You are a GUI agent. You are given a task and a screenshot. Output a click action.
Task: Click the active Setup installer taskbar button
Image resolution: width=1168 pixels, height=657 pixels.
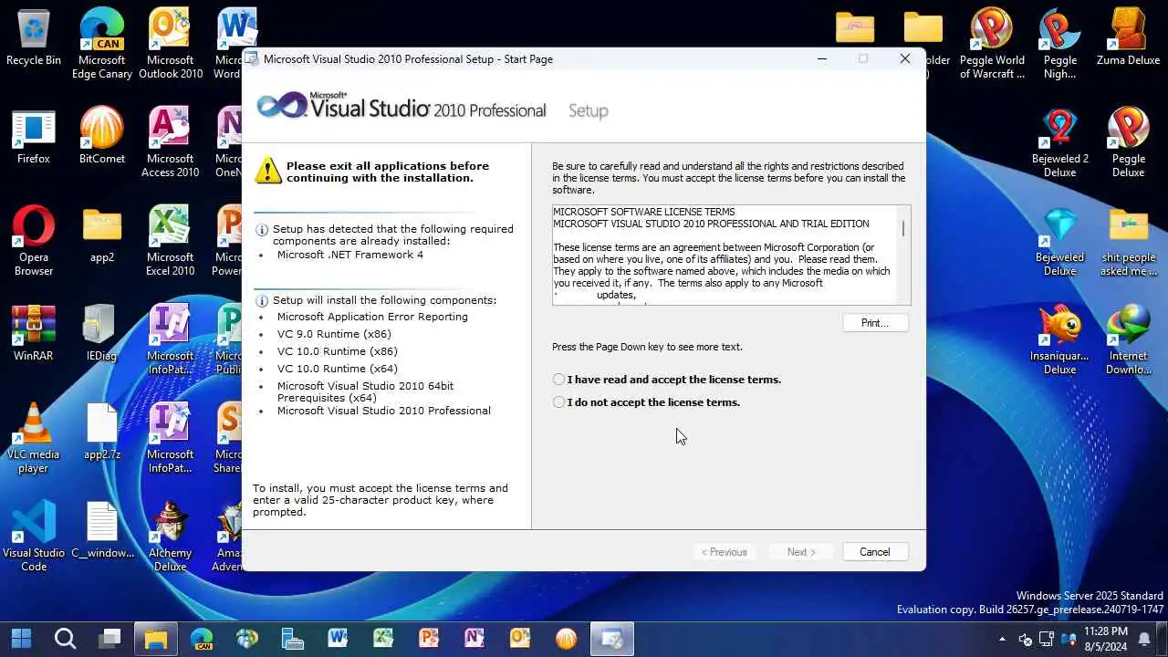click(x=611, y=638)
